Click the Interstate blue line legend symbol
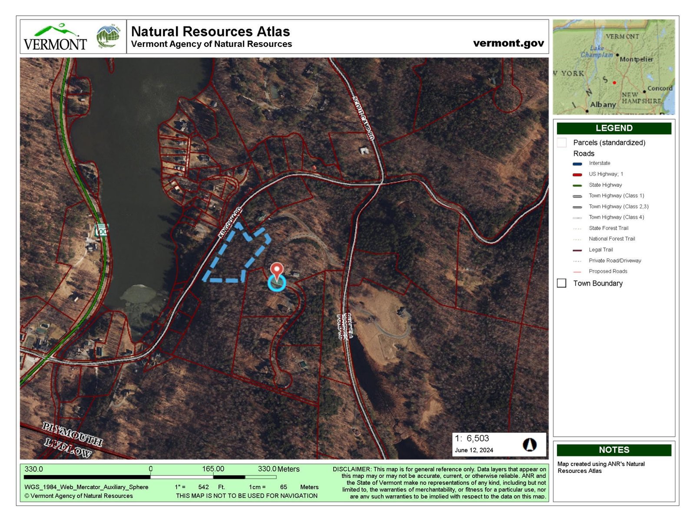Screen dimensions: 695x521 (577, 164)
